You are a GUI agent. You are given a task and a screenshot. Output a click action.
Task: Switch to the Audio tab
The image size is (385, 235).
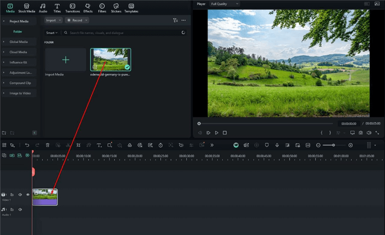pos(43,8)
